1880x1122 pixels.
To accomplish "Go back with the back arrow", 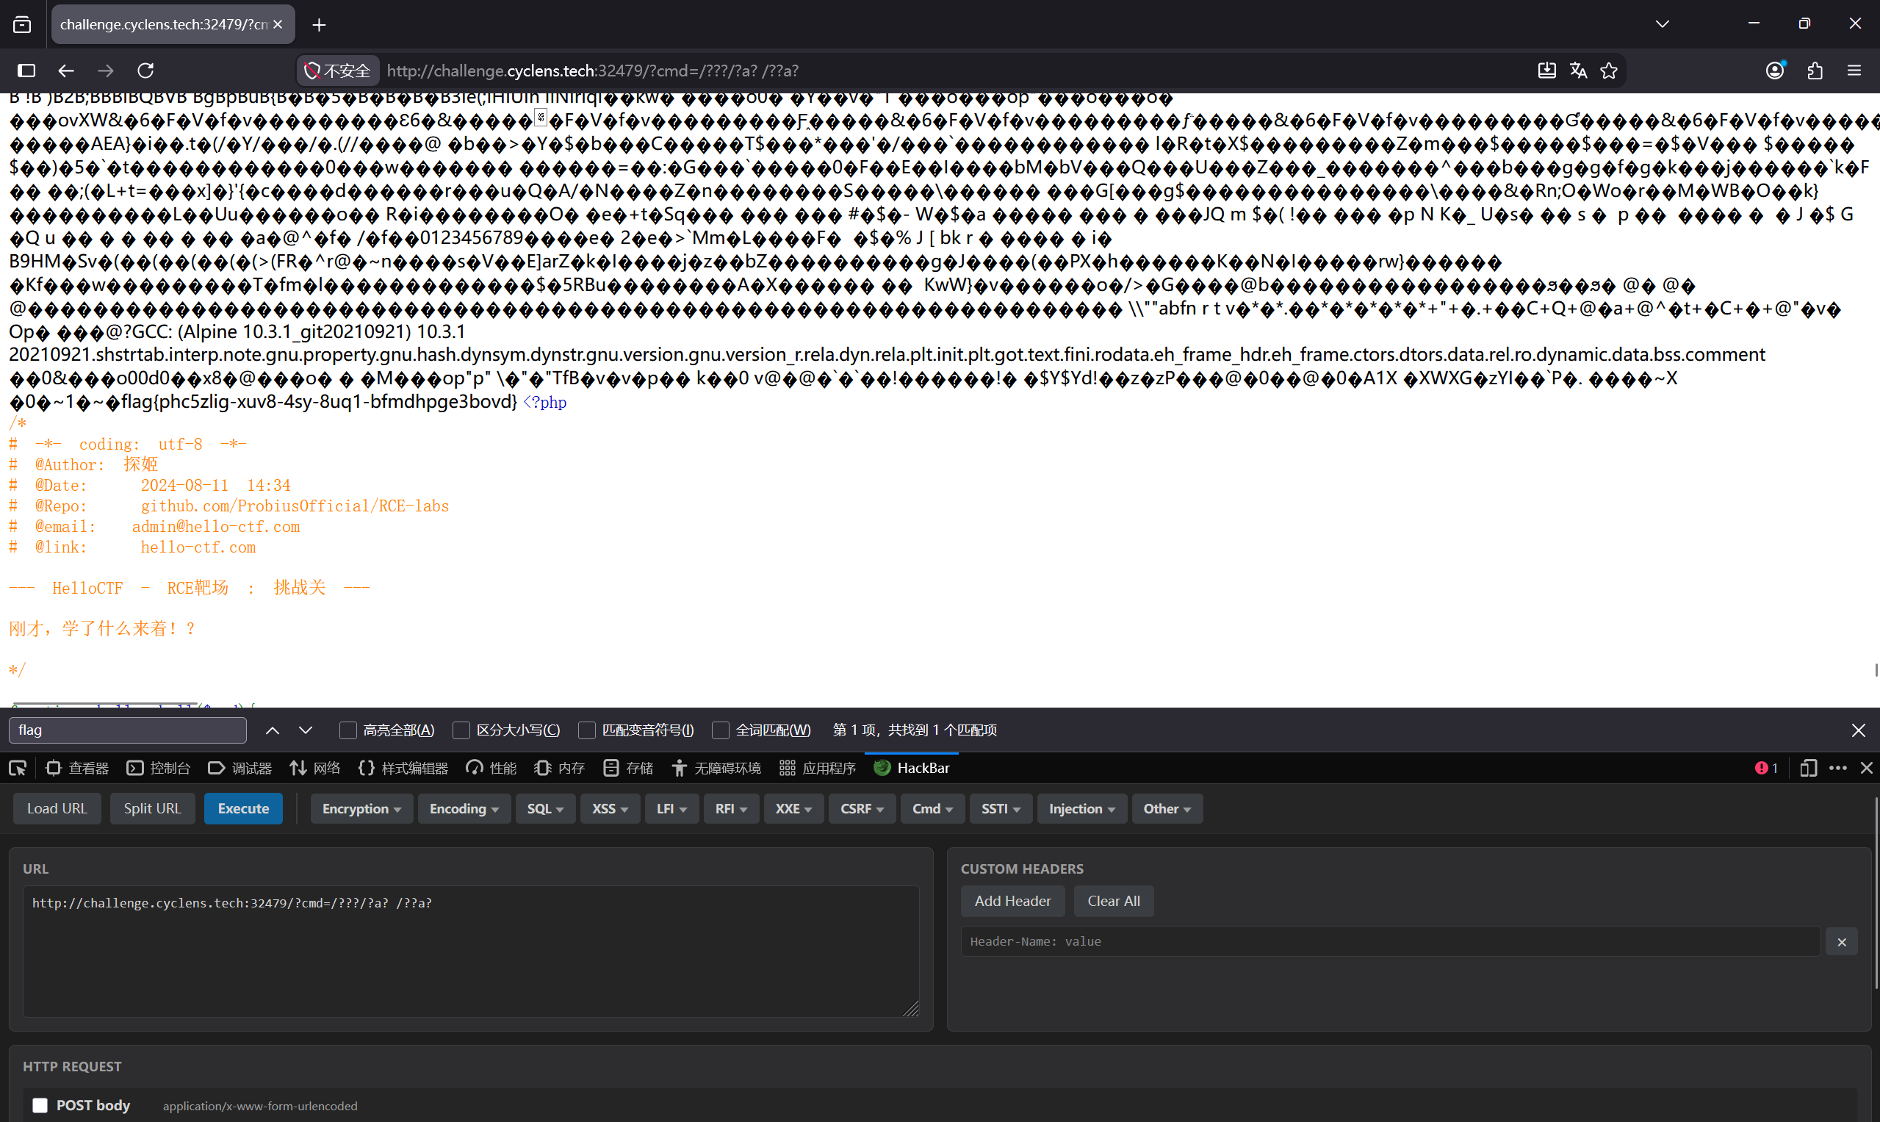I will [66, 71].
